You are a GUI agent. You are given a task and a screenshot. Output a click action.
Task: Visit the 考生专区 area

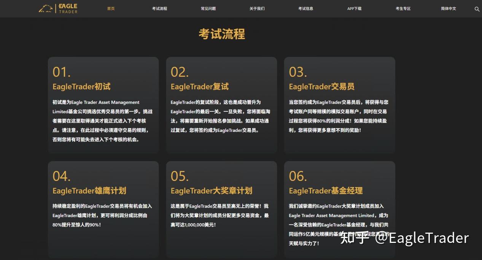coord(403,8)
